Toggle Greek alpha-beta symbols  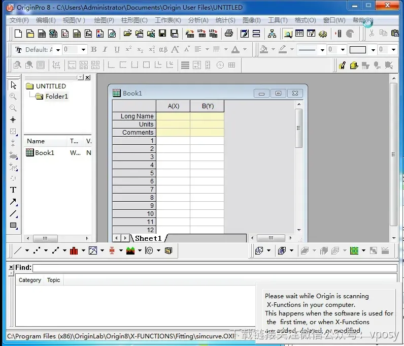pyautogui.click(x=163, y=49)
